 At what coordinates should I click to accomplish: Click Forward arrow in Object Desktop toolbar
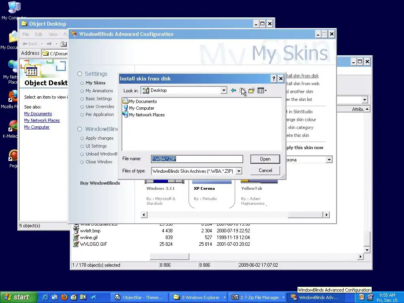click(49, 44)
